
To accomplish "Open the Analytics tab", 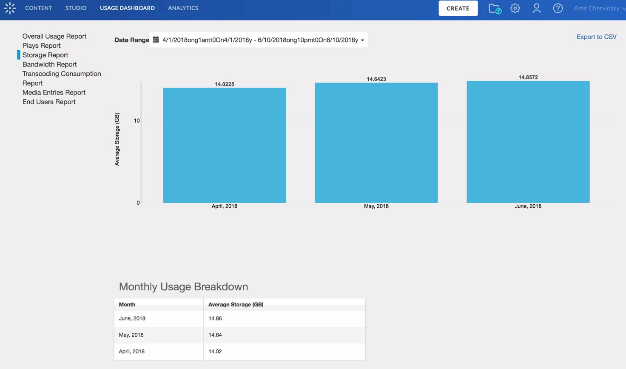I will (x=183, y=8).
